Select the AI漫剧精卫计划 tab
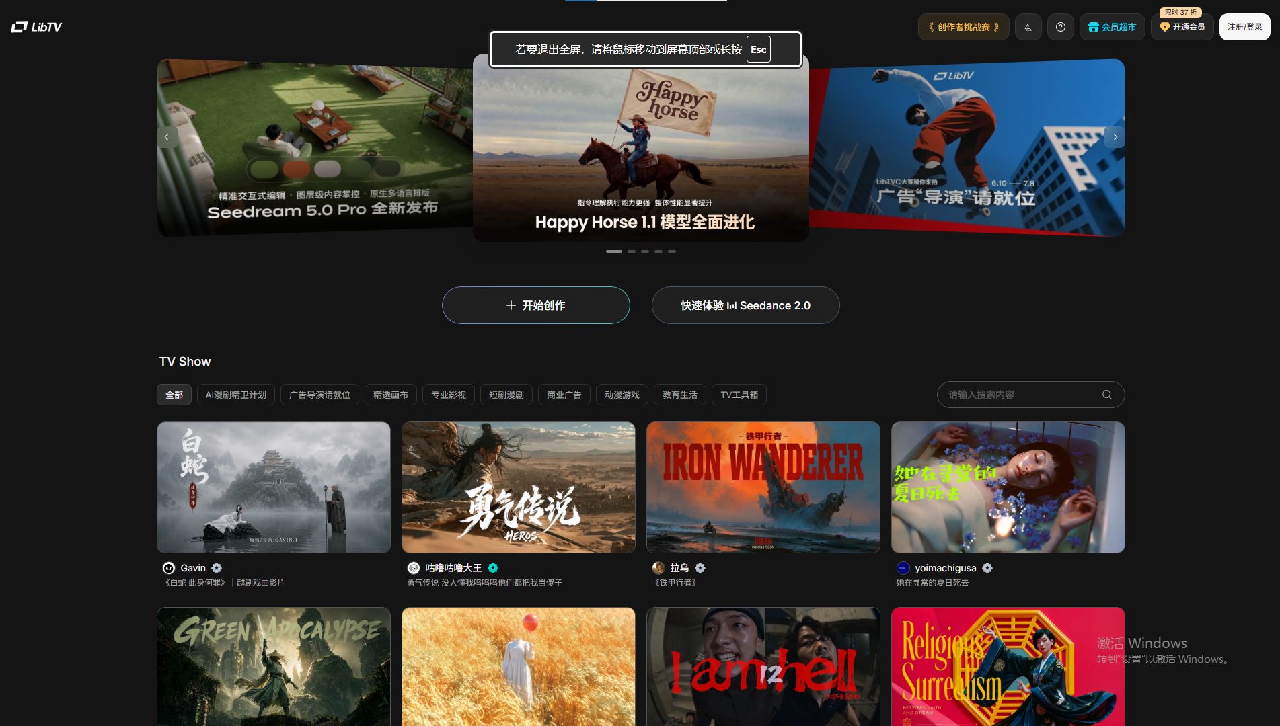This screenshot has width=1280, height=726. [236, 395]
